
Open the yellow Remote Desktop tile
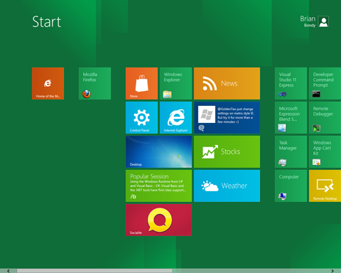point(325,186)
